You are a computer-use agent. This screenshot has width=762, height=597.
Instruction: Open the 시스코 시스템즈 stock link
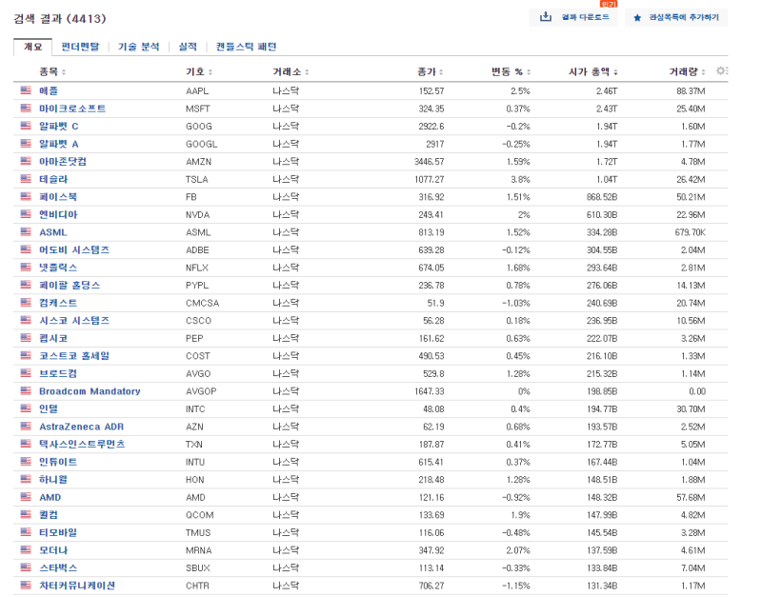[x=74, y=320]
